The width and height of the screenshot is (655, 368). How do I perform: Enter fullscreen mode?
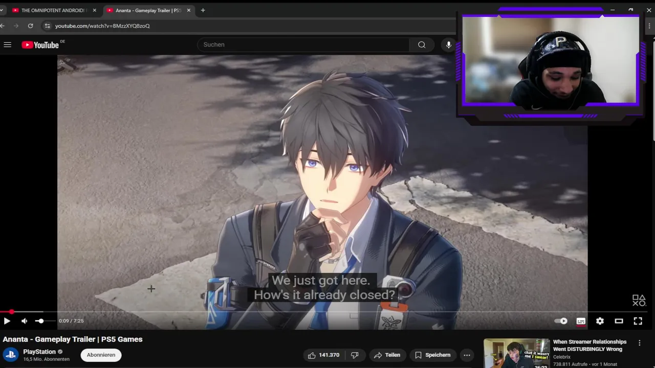pos(638,321)
